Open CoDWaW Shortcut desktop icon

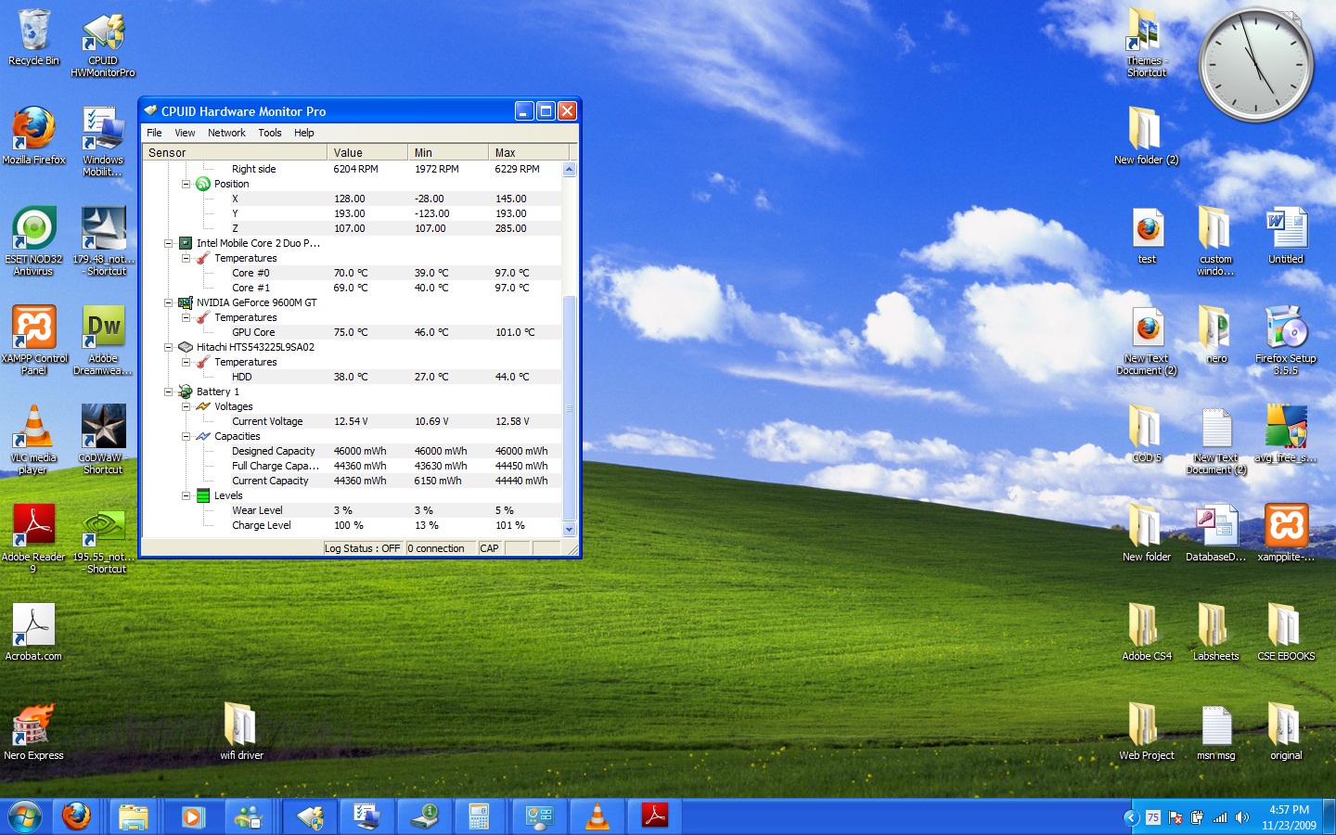tap(103, 439)
